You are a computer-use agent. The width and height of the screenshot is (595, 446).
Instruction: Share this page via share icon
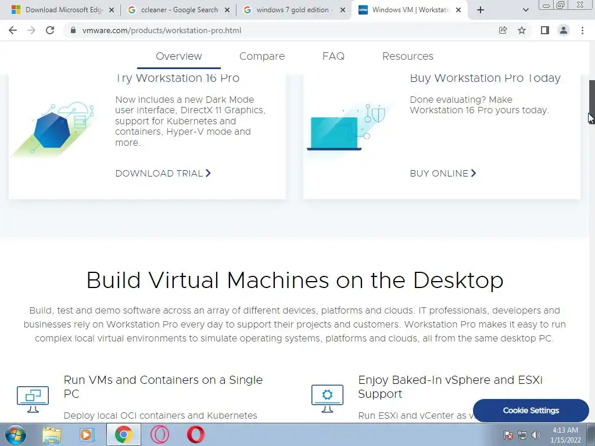[x=503, y=30]
